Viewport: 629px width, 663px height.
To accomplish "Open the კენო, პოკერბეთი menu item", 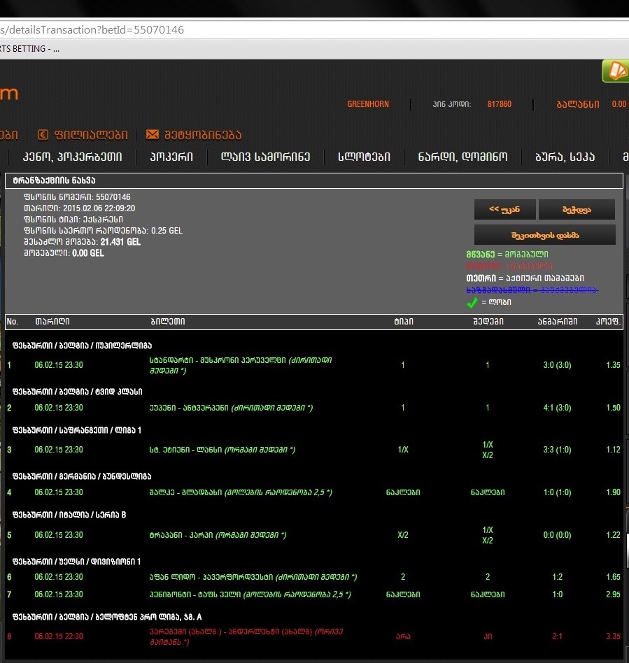I will tap(72, 157).
